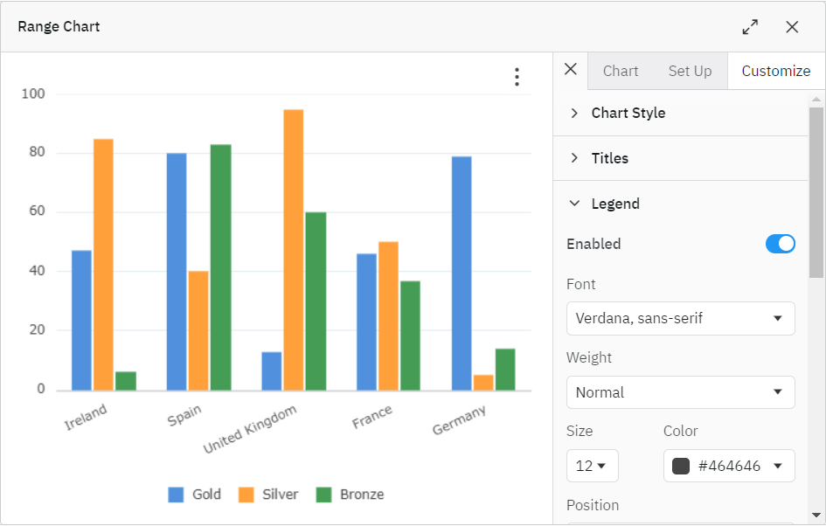Click the Ireland Silver bar

click(103, 265)
